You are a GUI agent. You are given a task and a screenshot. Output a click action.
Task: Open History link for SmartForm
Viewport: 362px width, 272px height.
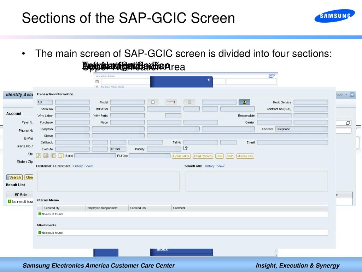210,166
